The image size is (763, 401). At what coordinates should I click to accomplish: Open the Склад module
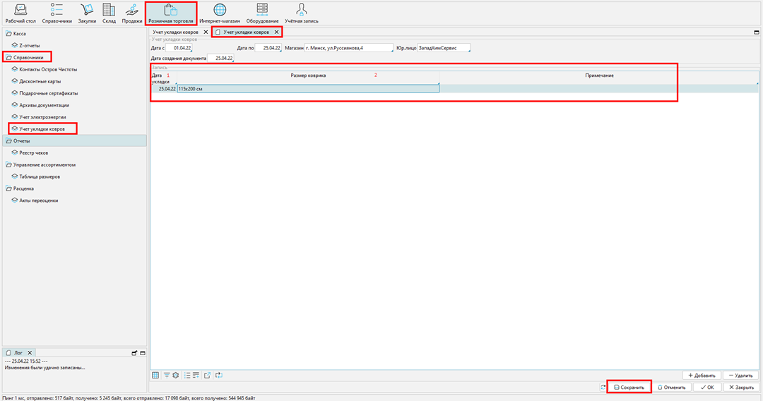click(x=109, y=13)
